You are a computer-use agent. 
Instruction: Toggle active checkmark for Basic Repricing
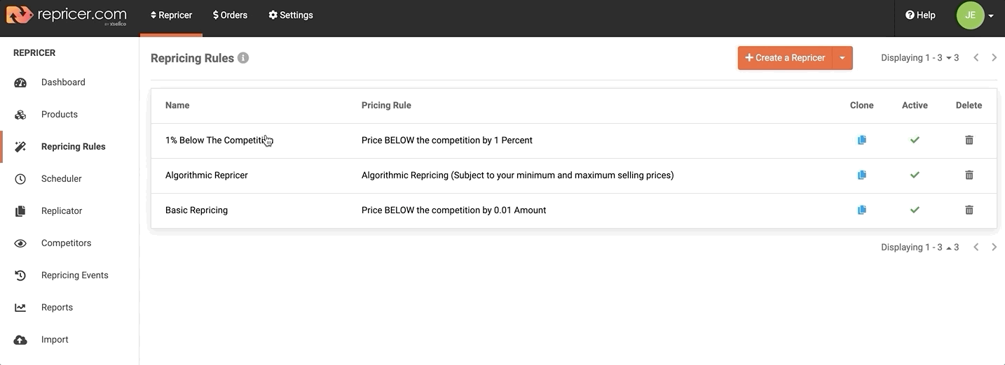tap(915, 210)
